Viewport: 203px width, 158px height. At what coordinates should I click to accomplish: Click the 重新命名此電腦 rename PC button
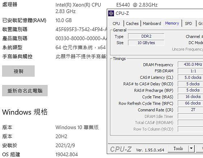pyautogui.click(x=25, y=91)
